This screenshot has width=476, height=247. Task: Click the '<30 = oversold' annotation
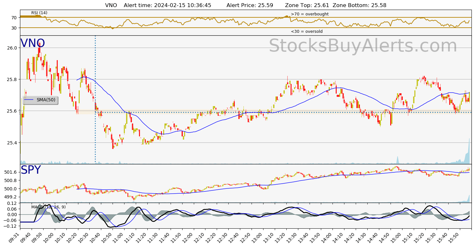pos(307,32)
